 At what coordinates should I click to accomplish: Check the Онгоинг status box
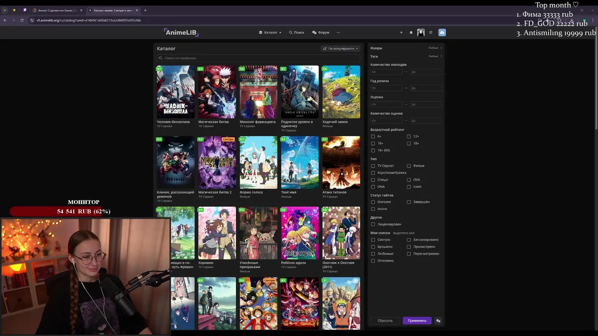pos(373,202)
